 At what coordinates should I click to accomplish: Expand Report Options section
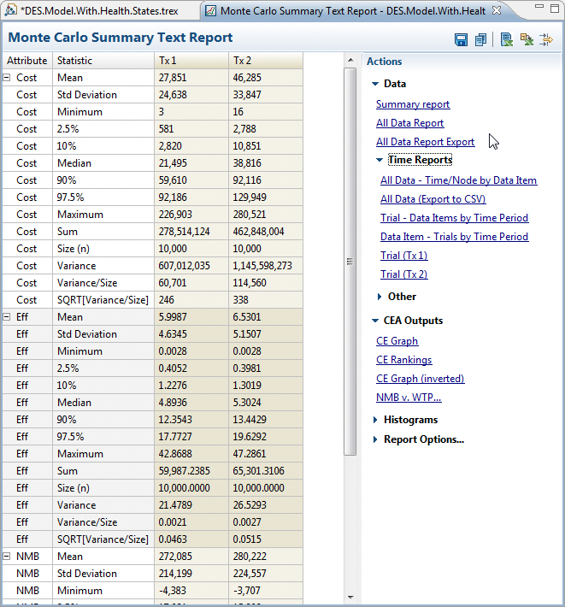(375, 439)
